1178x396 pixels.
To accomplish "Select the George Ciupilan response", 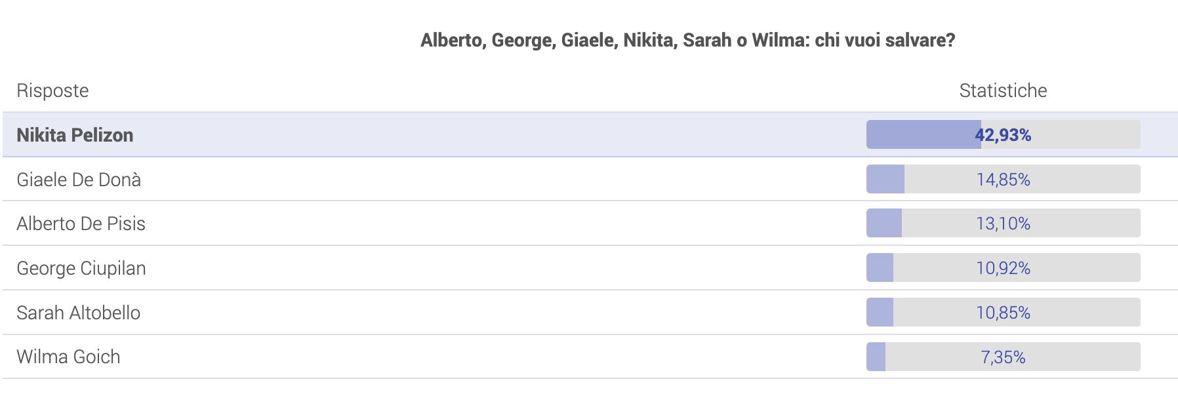I will [x=590, y=268].
